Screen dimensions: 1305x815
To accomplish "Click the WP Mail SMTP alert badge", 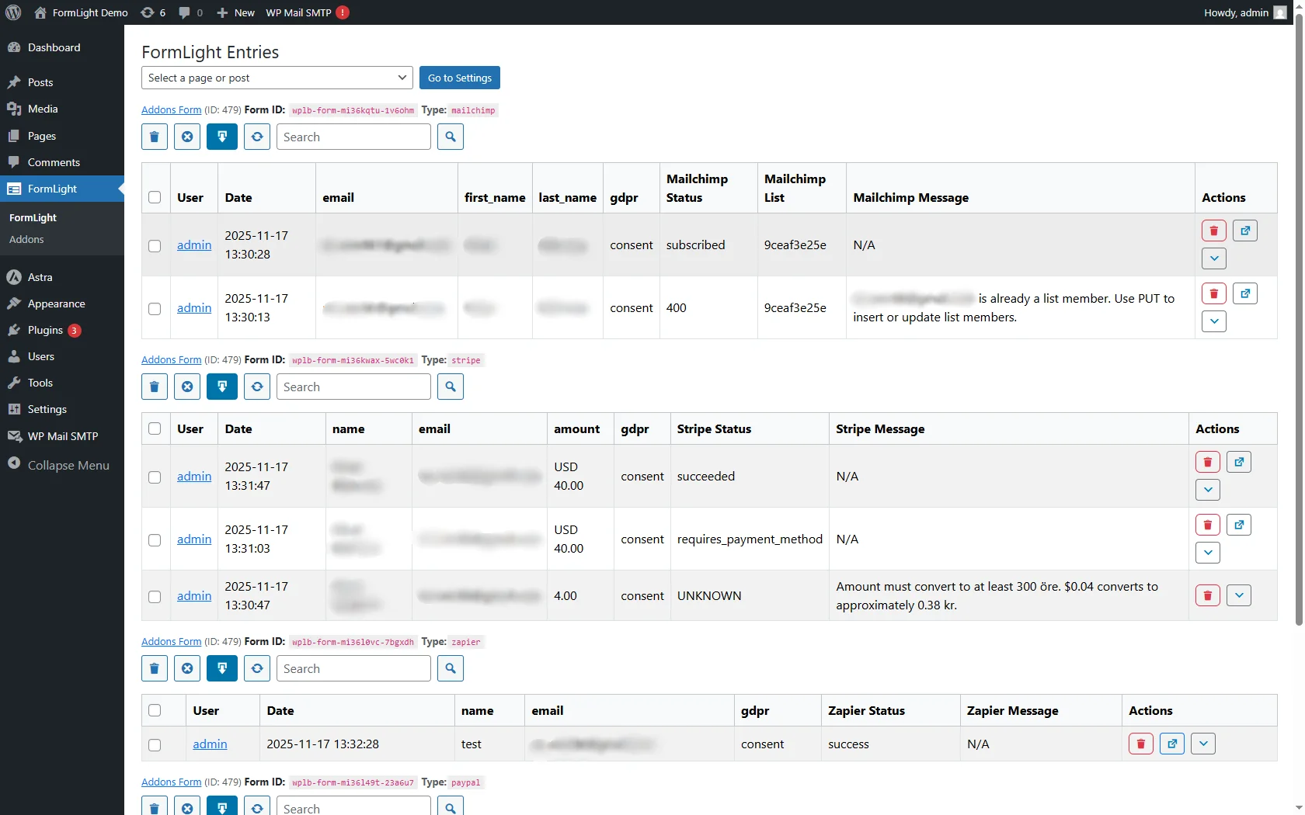I will pos(343,12).
